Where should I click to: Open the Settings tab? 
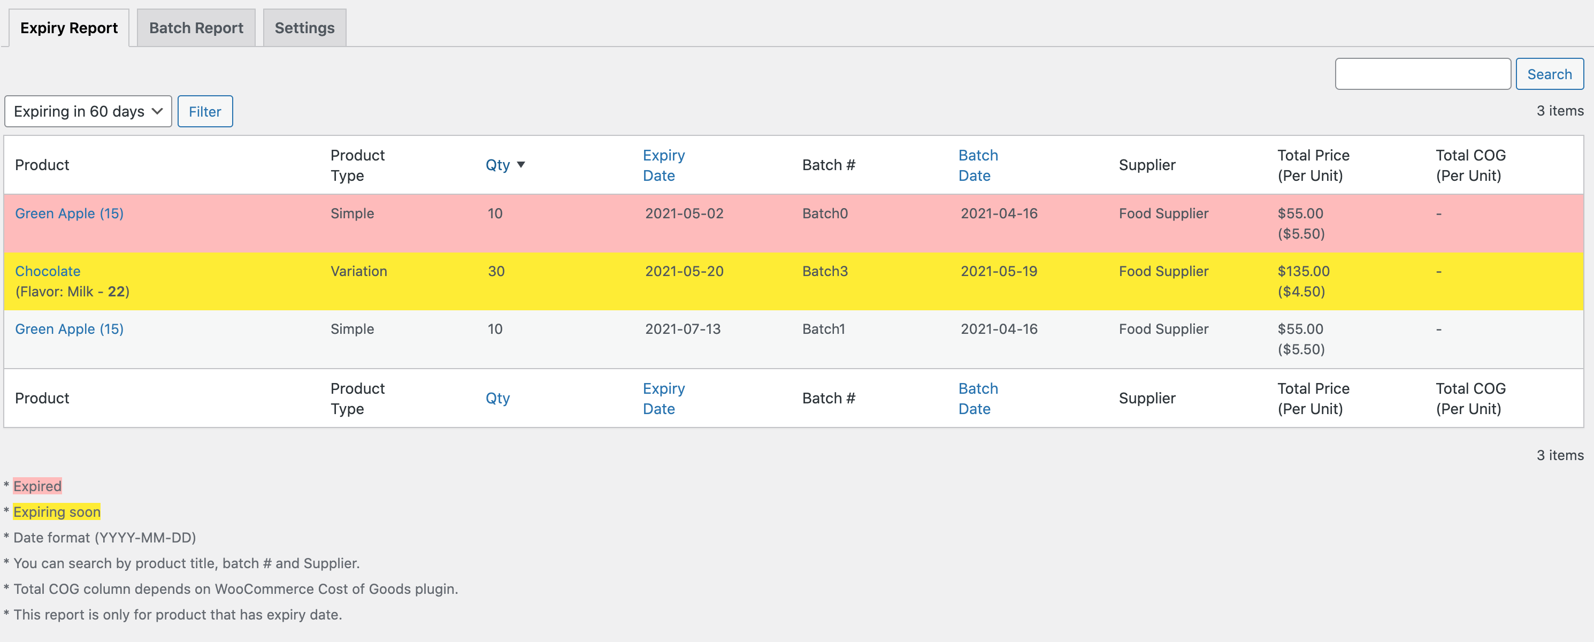click(x=304, y=27)
